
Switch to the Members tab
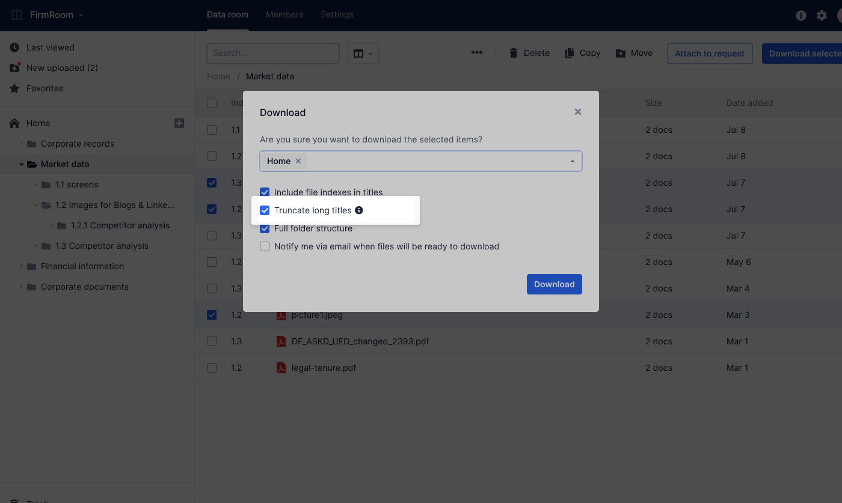(x=284, y=15)
